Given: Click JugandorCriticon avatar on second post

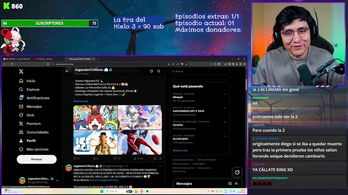Looking at the screenshot, I should tap(69, 168).
